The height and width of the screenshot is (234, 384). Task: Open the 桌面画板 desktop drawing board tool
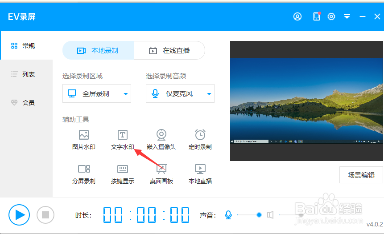click(x=161, y=174)
